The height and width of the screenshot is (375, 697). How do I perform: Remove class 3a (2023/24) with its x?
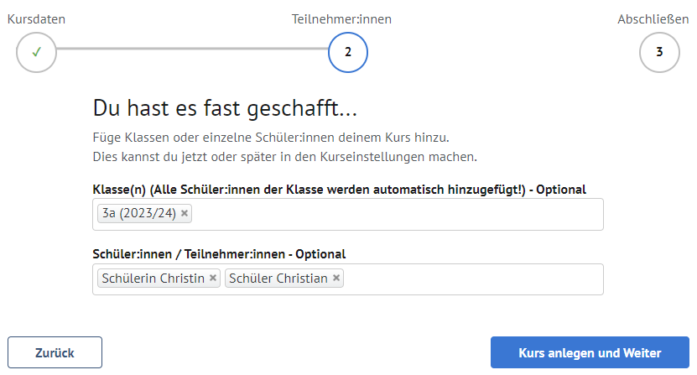[185, 214]
